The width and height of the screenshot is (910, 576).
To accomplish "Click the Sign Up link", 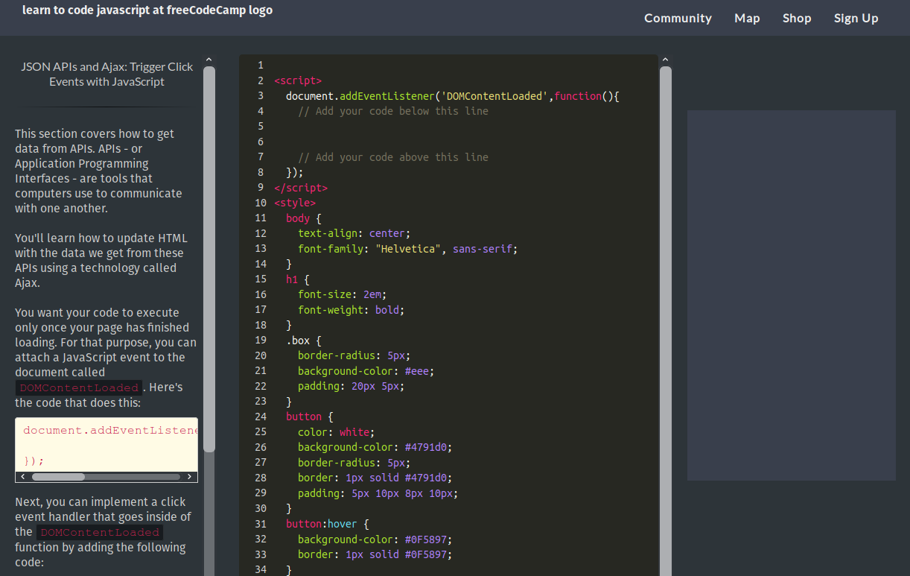I will point(856,18).
